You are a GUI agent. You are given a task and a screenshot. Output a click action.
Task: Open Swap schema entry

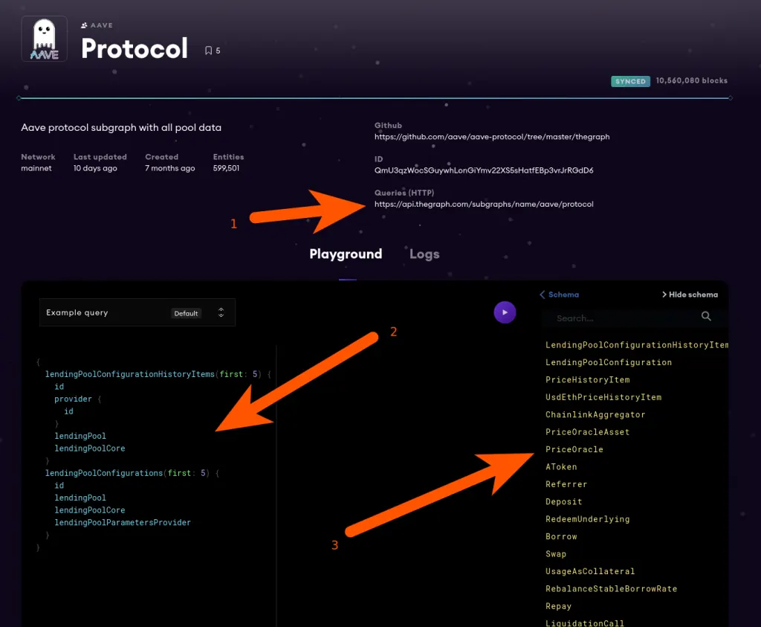point(556,554)
